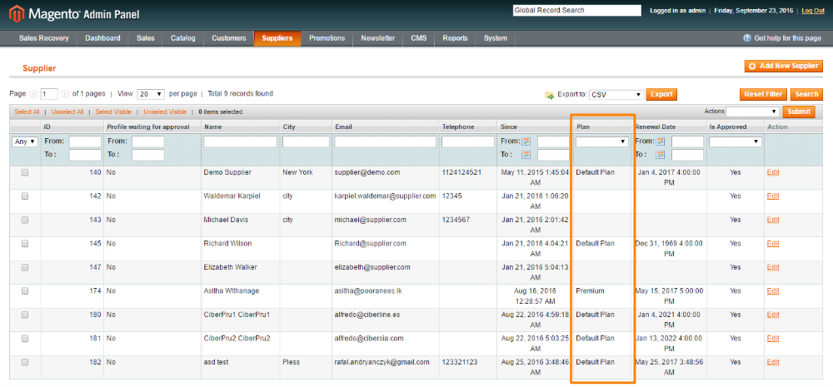Open the Dashboard menu
The image size is (833, 387).
pos(102,38)
